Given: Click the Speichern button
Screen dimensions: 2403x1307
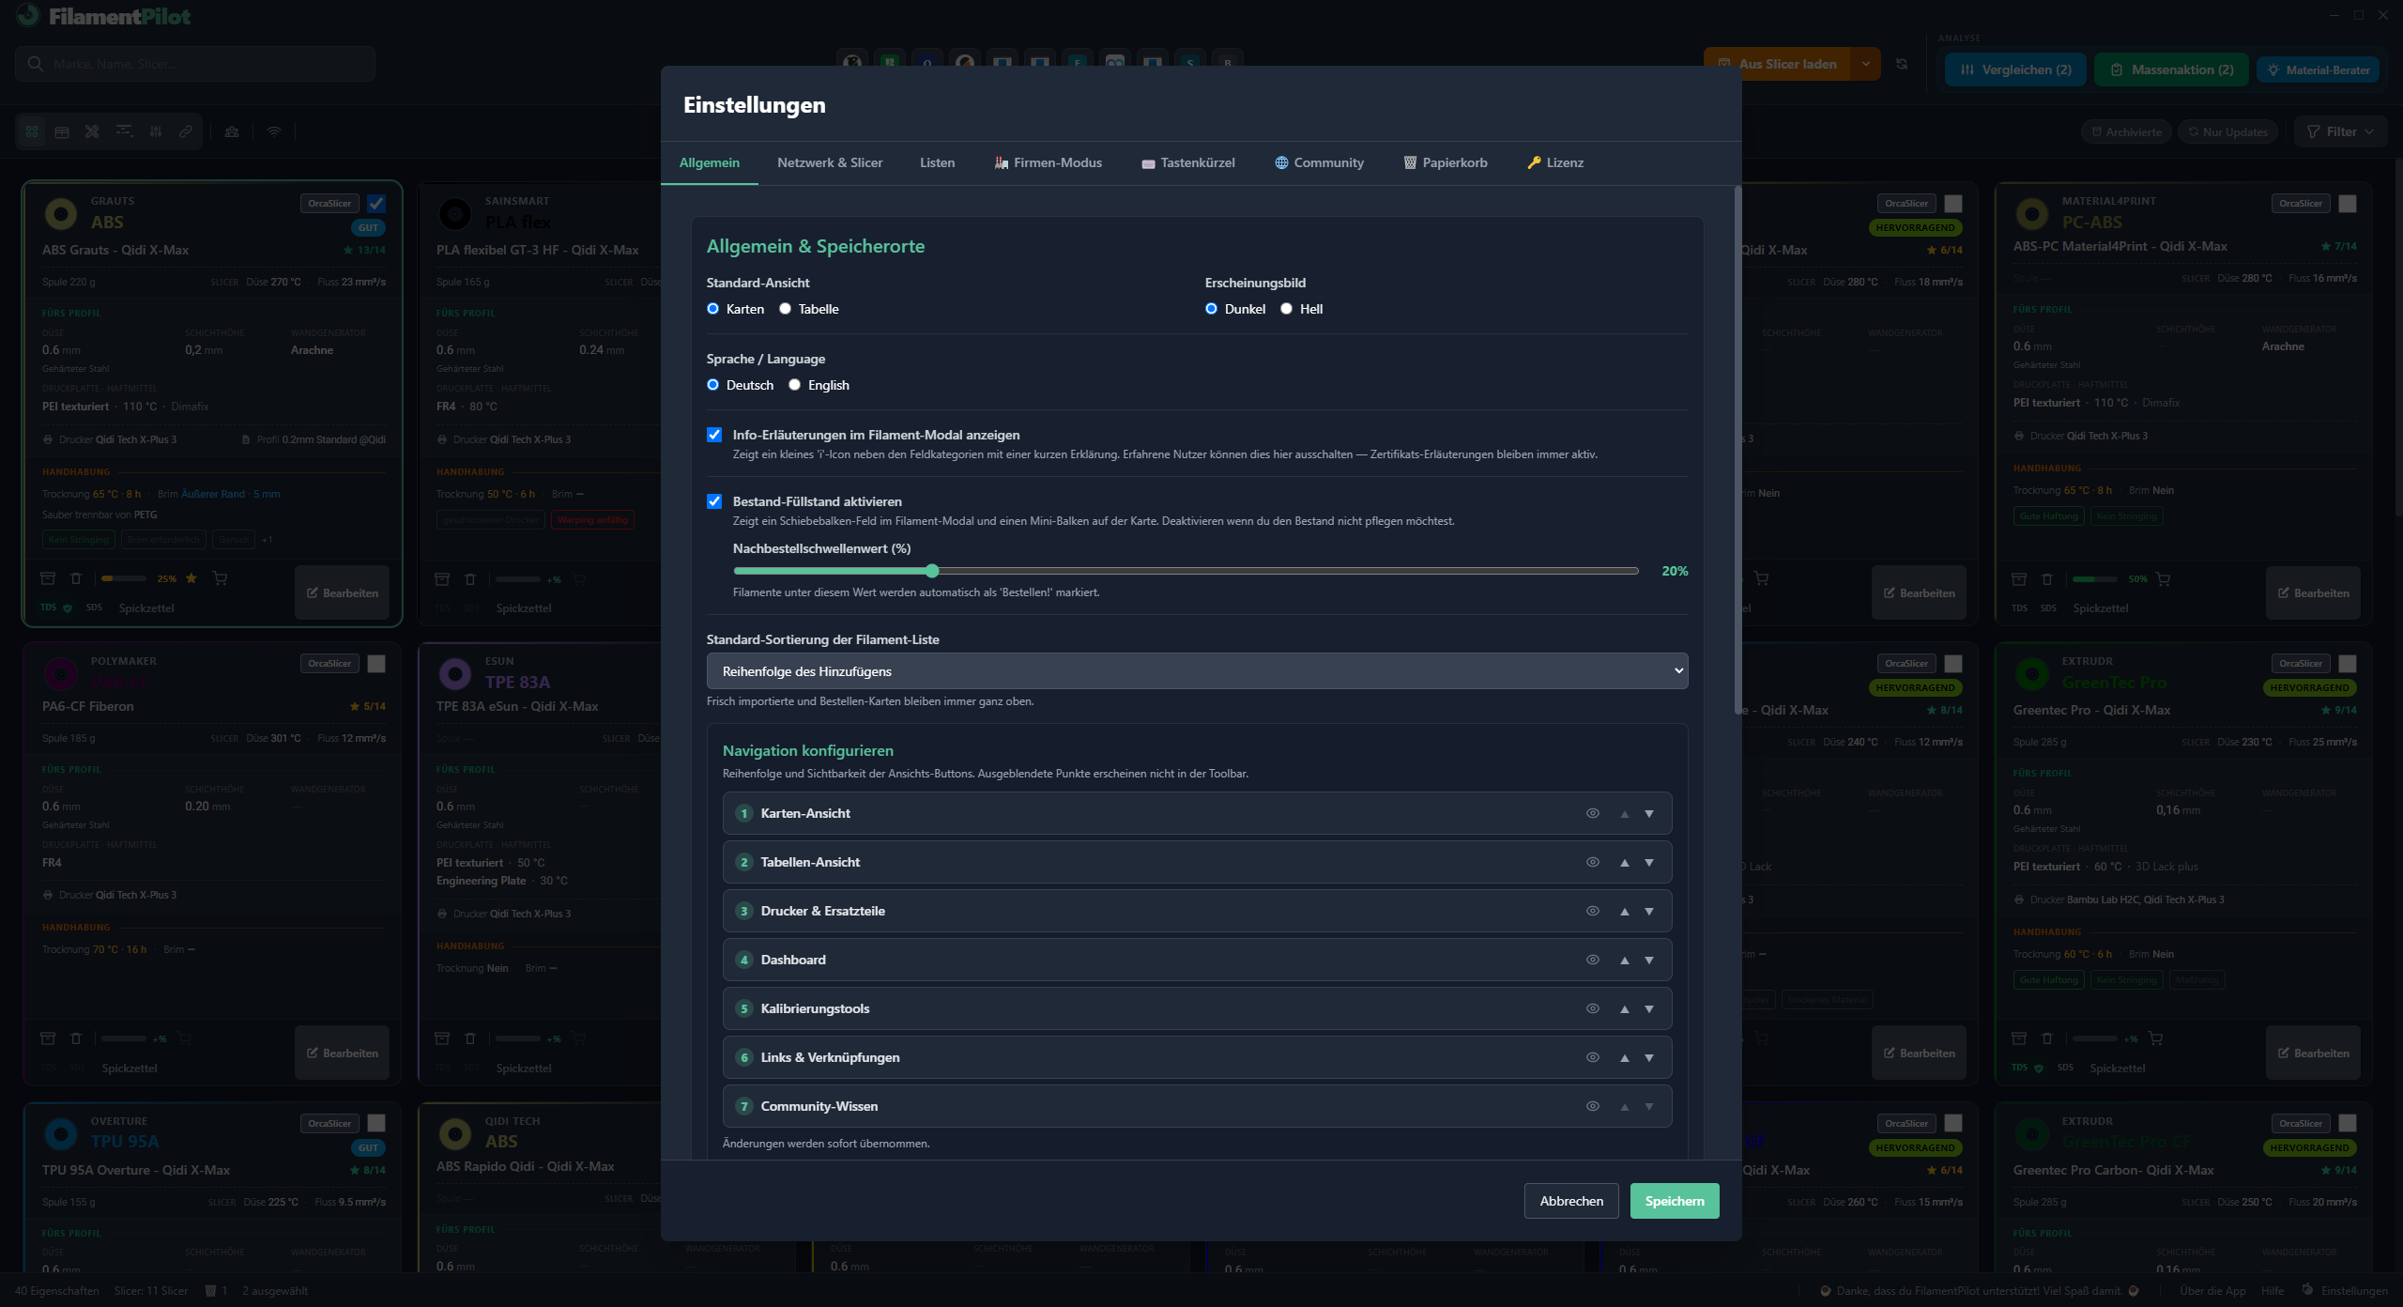Looking at the screenshot, I should tap(1675, 1201).
